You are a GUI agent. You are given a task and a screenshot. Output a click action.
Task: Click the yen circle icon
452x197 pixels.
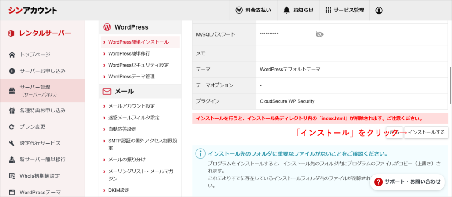pos(239,11)
